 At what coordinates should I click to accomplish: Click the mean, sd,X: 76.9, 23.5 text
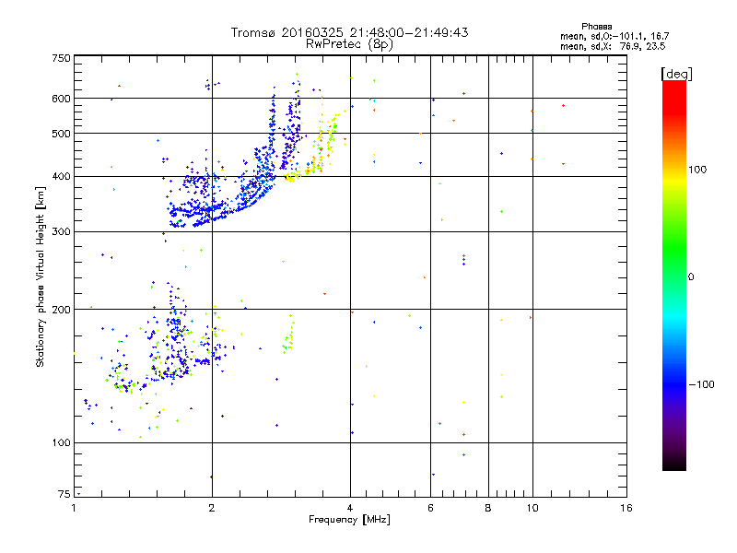tap(613, 46)
